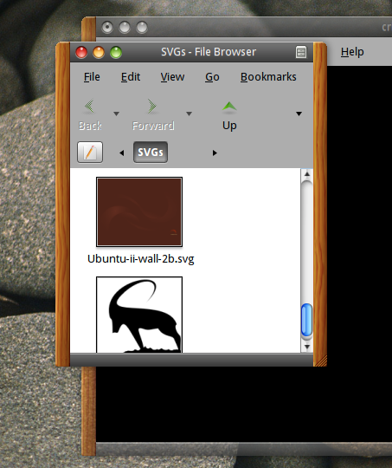
Task: Open Help menu in the background window
Action: coord(352,52)
